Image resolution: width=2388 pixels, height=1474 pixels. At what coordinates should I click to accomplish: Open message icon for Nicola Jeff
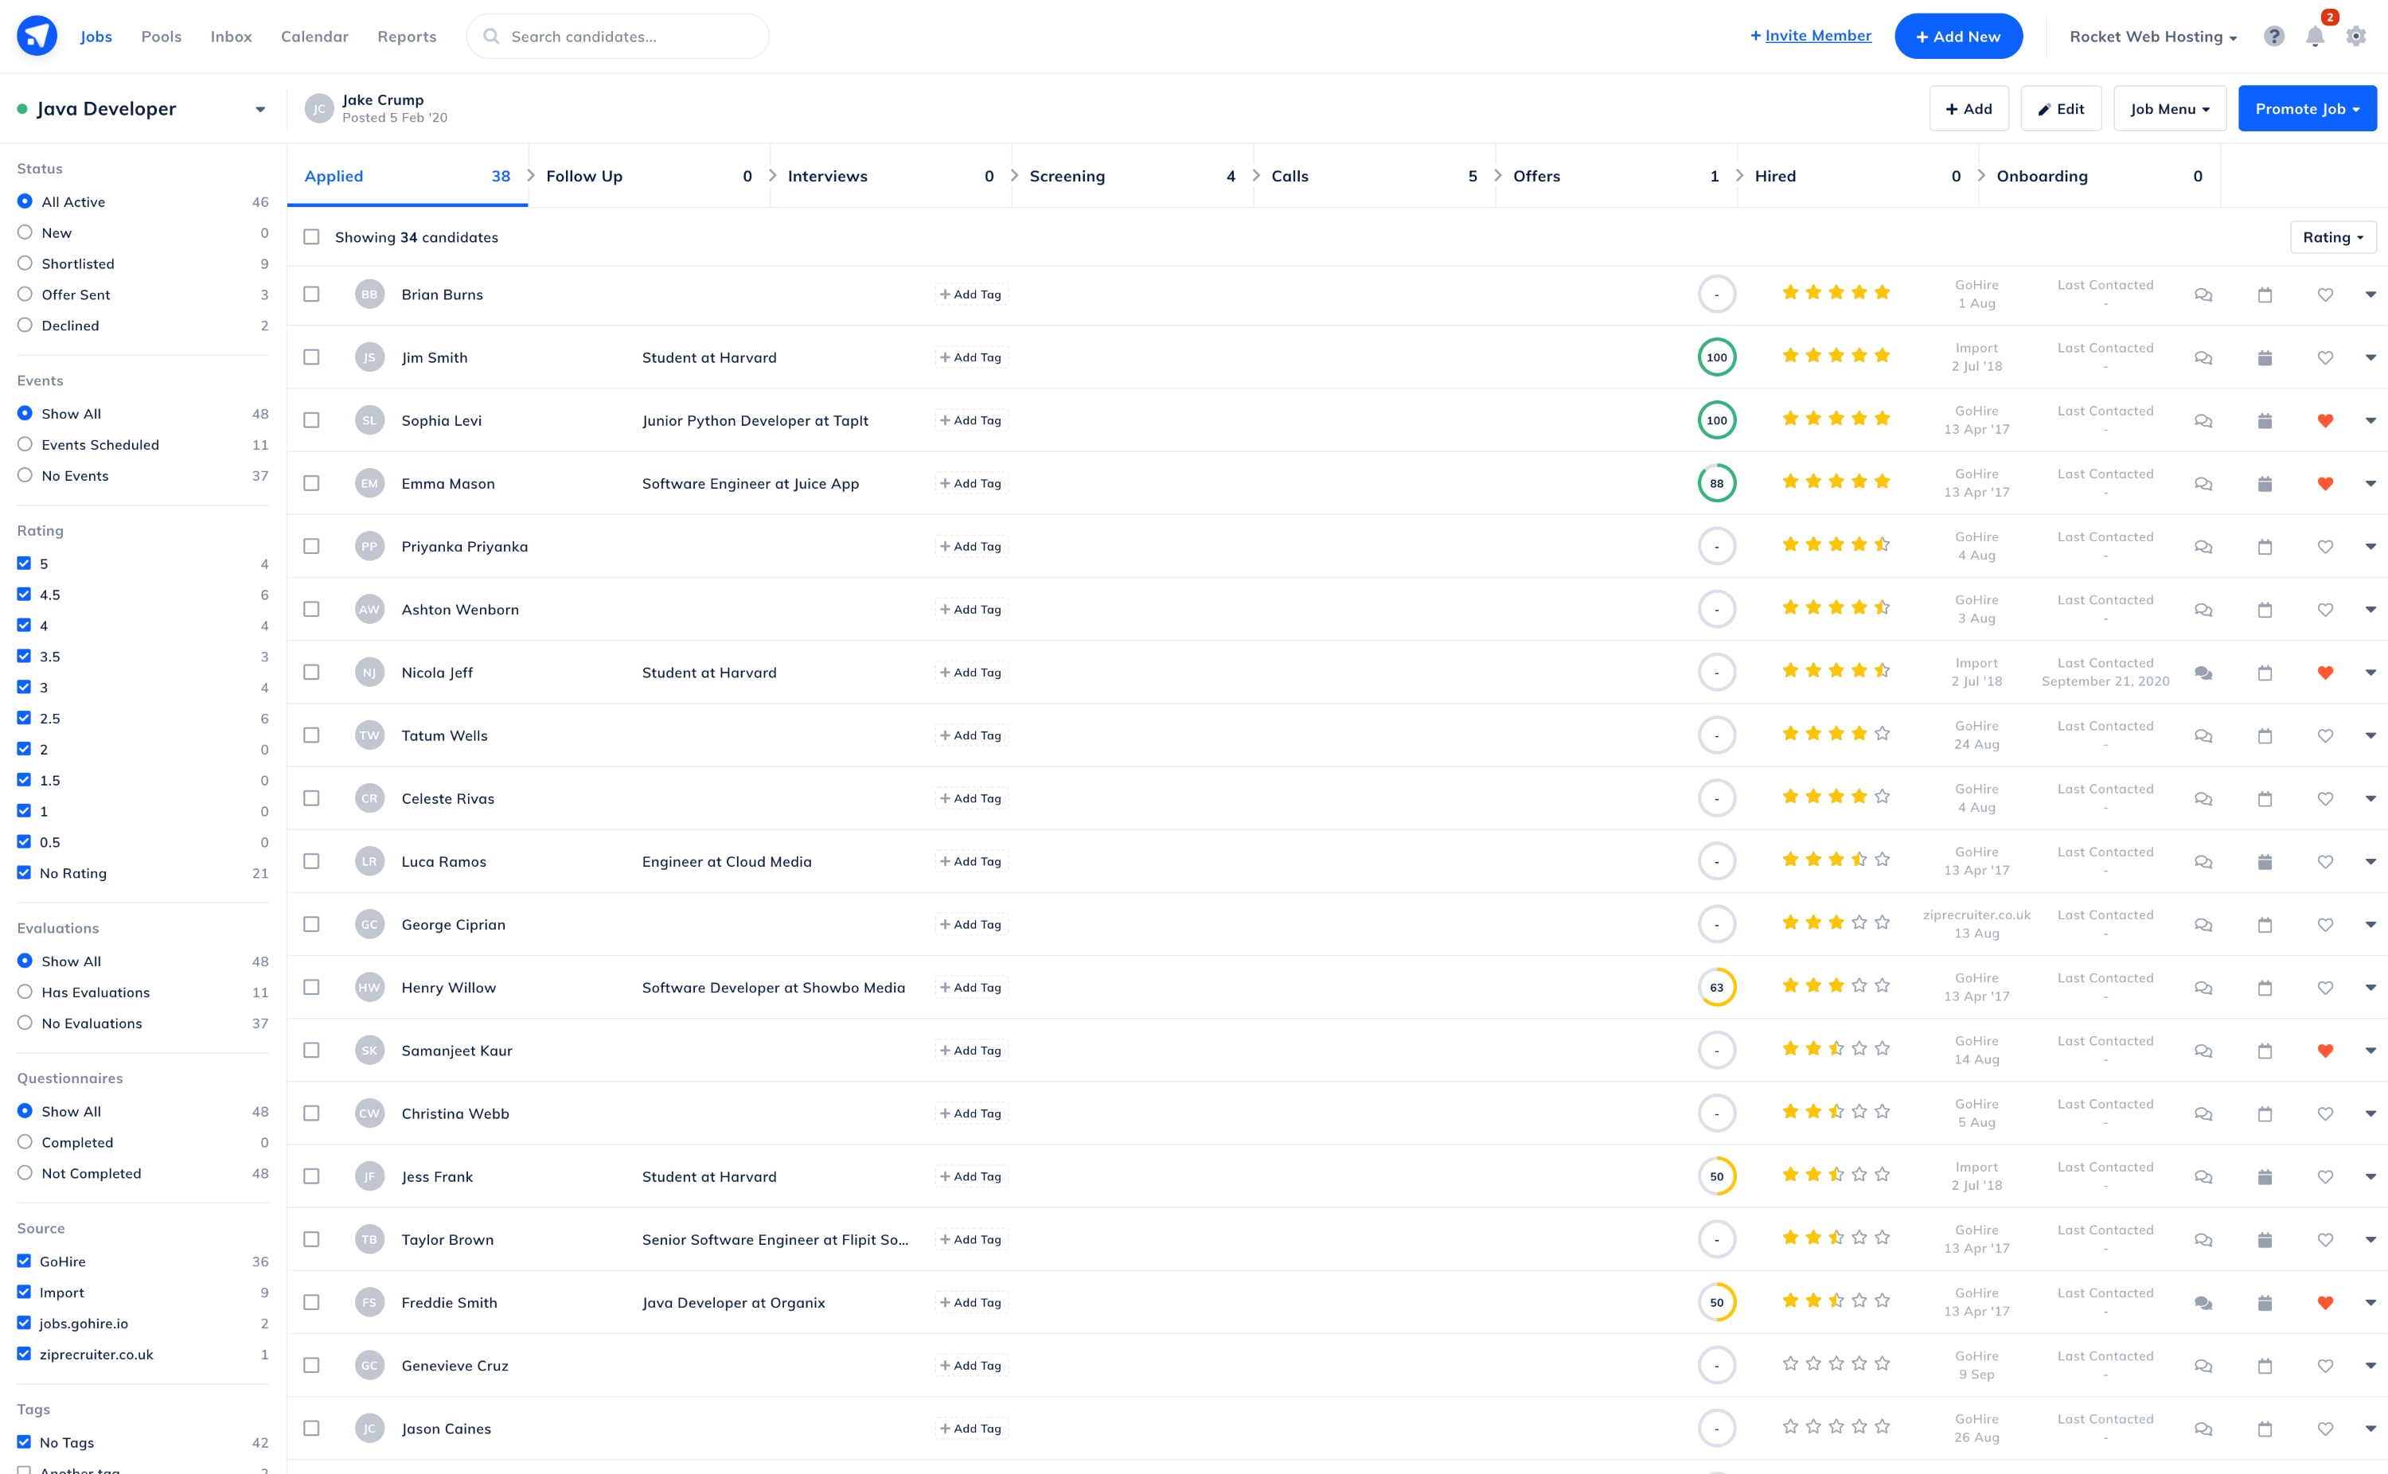tap(2203, 673)
